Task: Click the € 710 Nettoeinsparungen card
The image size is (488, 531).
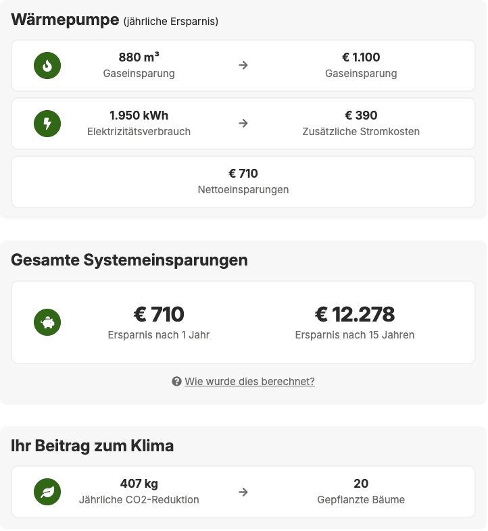Action: 243,181
